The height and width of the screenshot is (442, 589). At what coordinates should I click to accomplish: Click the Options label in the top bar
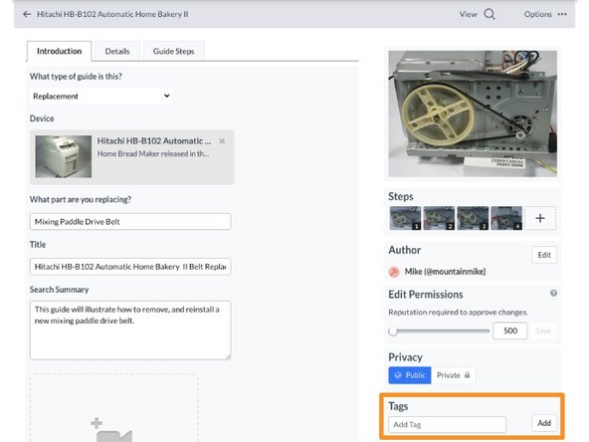[538, 14]
